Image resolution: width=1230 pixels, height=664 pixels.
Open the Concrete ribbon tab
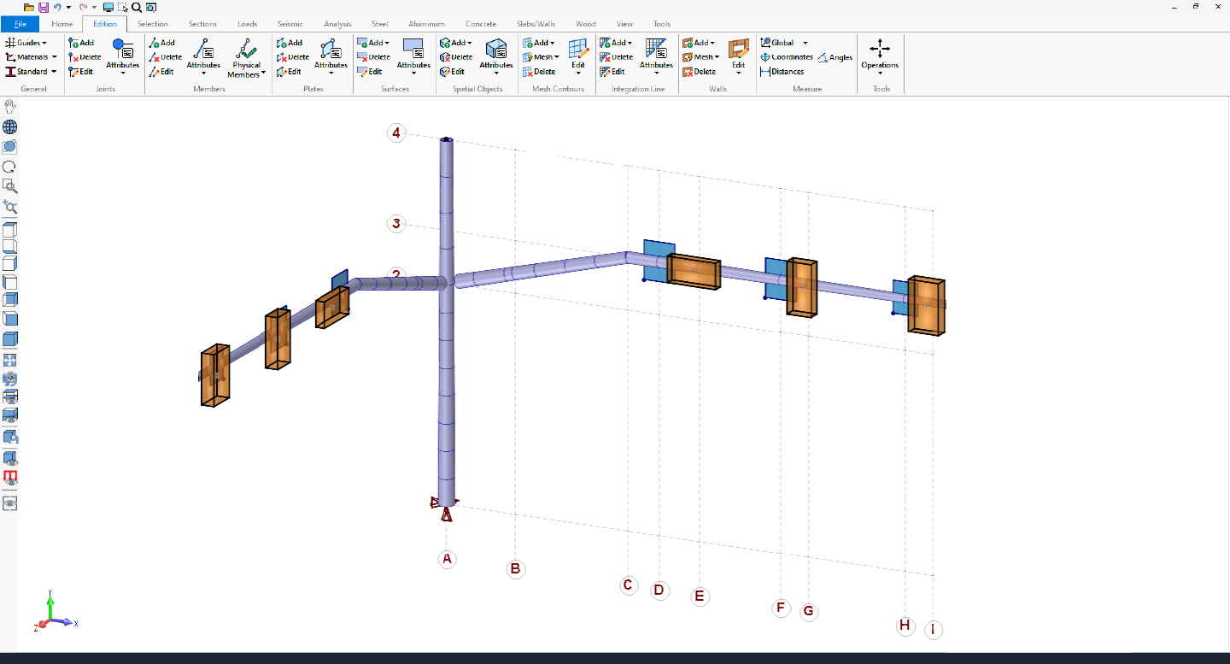click(x=481, y=24)
